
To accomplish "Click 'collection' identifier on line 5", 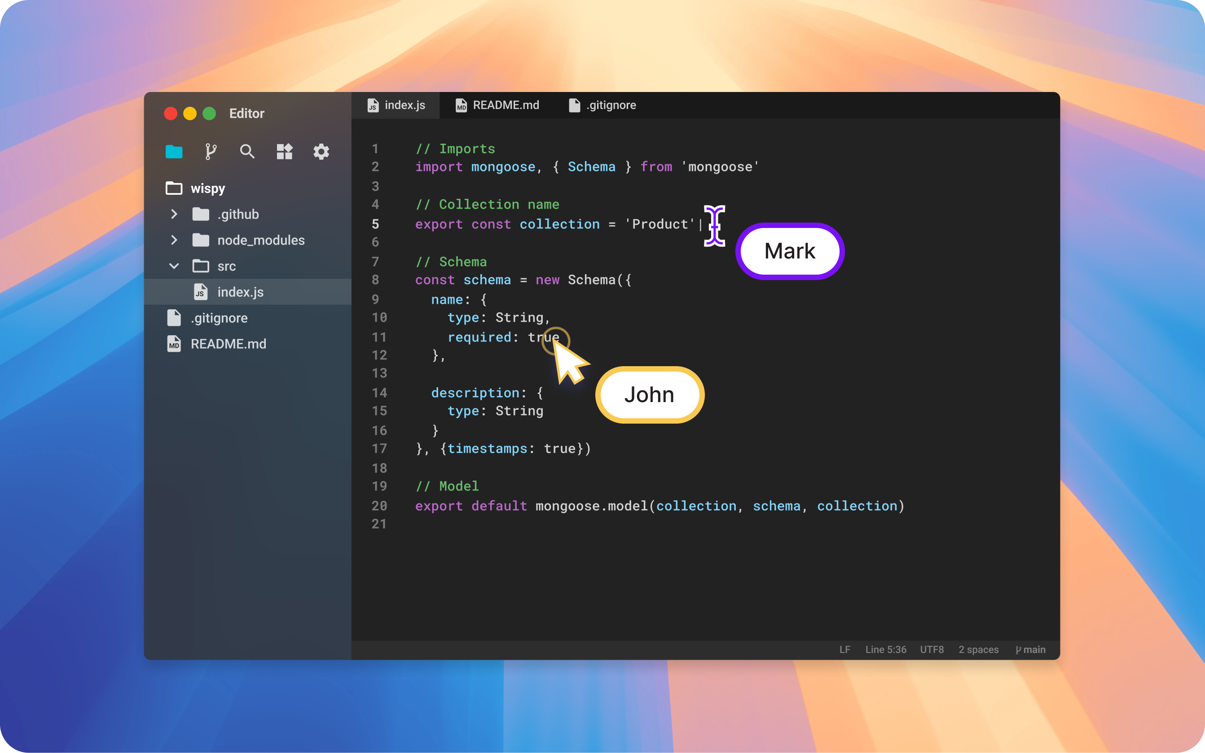I will pyautogui.click(x=559, y=224).
